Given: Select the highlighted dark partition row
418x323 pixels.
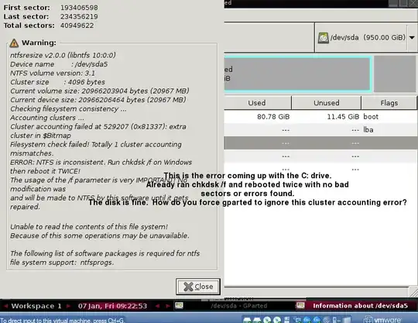Looking at the screenshot, I should [x=321, y=143].
